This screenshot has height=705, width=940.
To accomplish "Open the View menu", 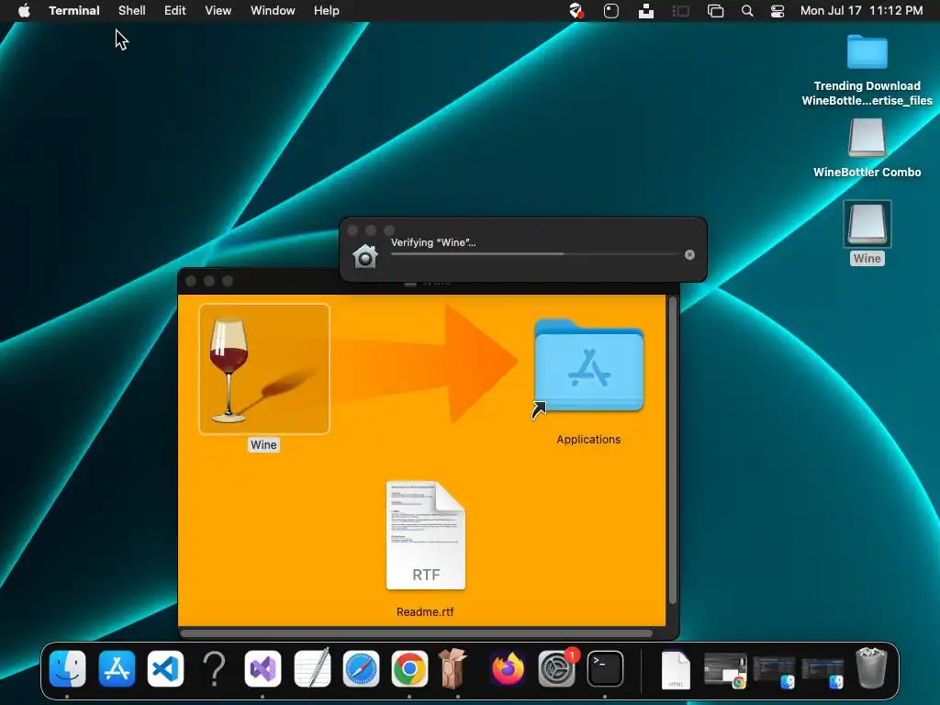I will 218,11.
